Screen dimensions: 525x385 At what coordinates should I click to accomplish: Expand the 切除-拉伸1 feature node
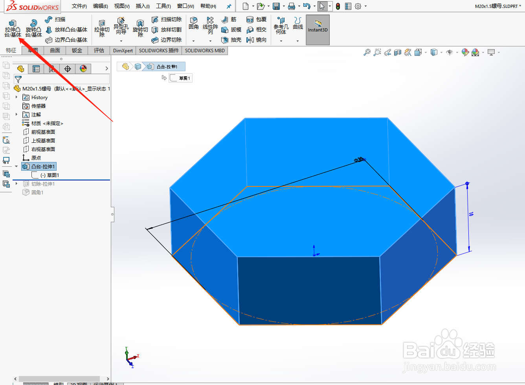17,184
